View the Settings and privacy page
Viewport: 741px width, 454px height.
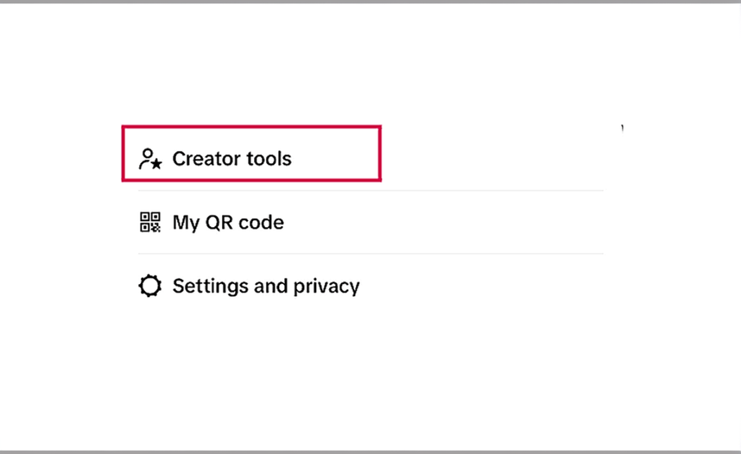(x=370, y=286)
